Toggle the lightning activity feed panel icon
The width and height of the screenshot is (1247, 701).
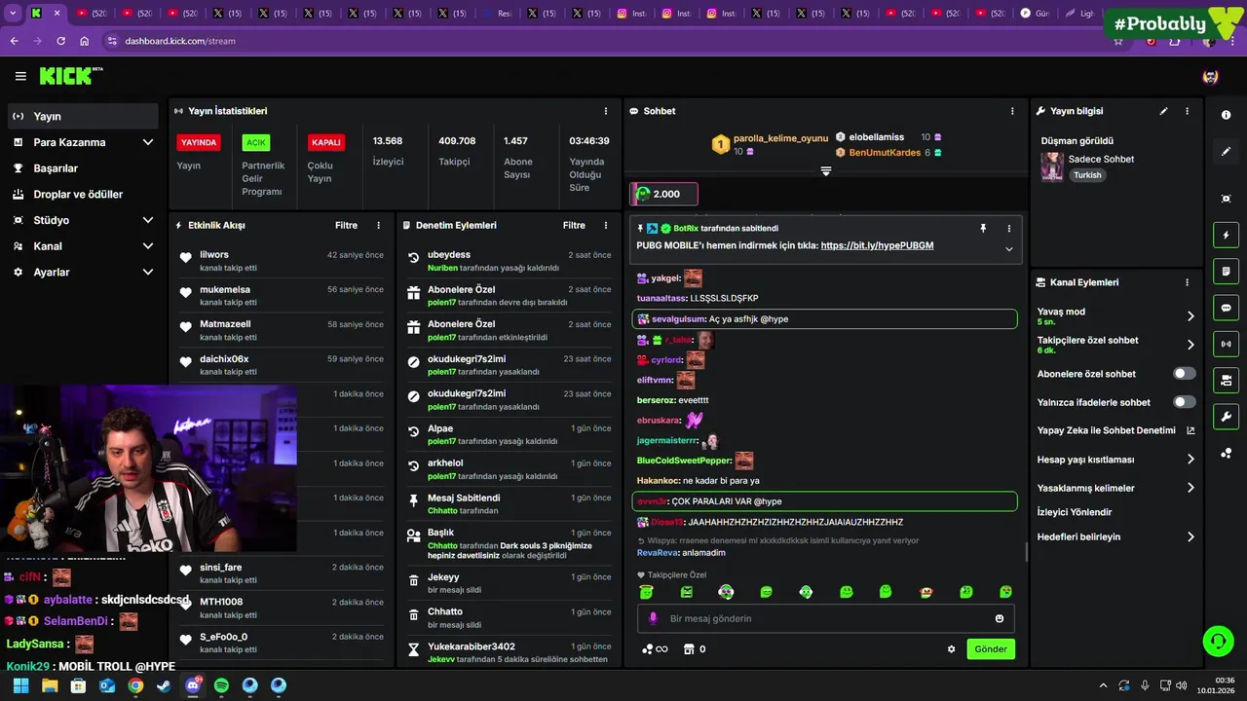(1226, 235)
